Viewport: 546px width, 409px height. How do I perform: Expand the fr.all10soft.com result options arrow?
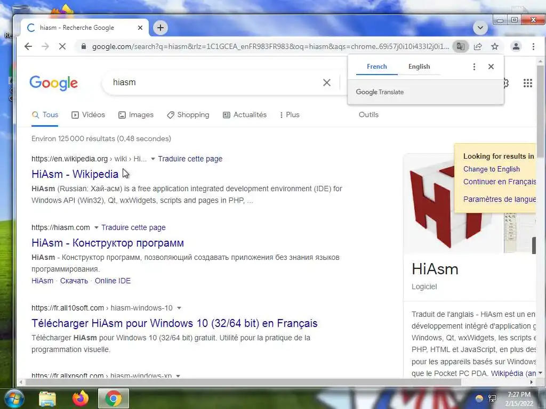(179, 308)
